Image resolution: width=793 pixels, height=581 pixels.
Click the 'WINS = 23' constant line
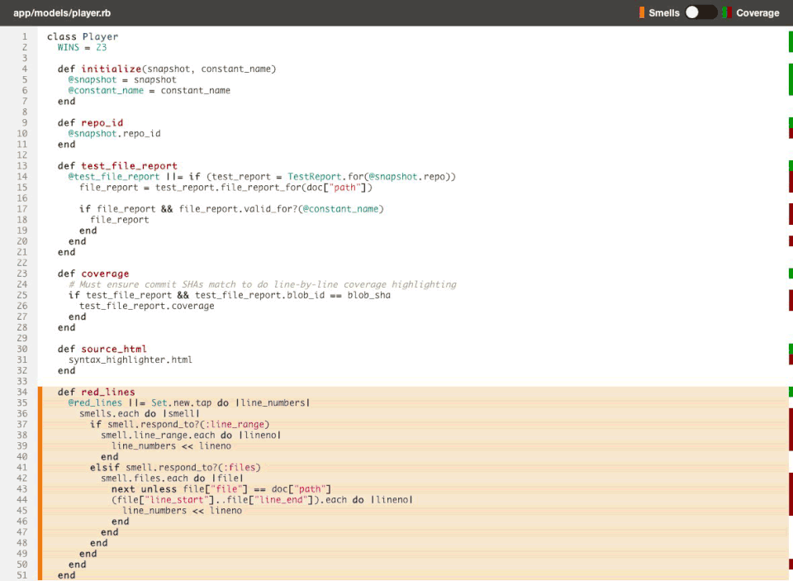click(x=82, y=47)
